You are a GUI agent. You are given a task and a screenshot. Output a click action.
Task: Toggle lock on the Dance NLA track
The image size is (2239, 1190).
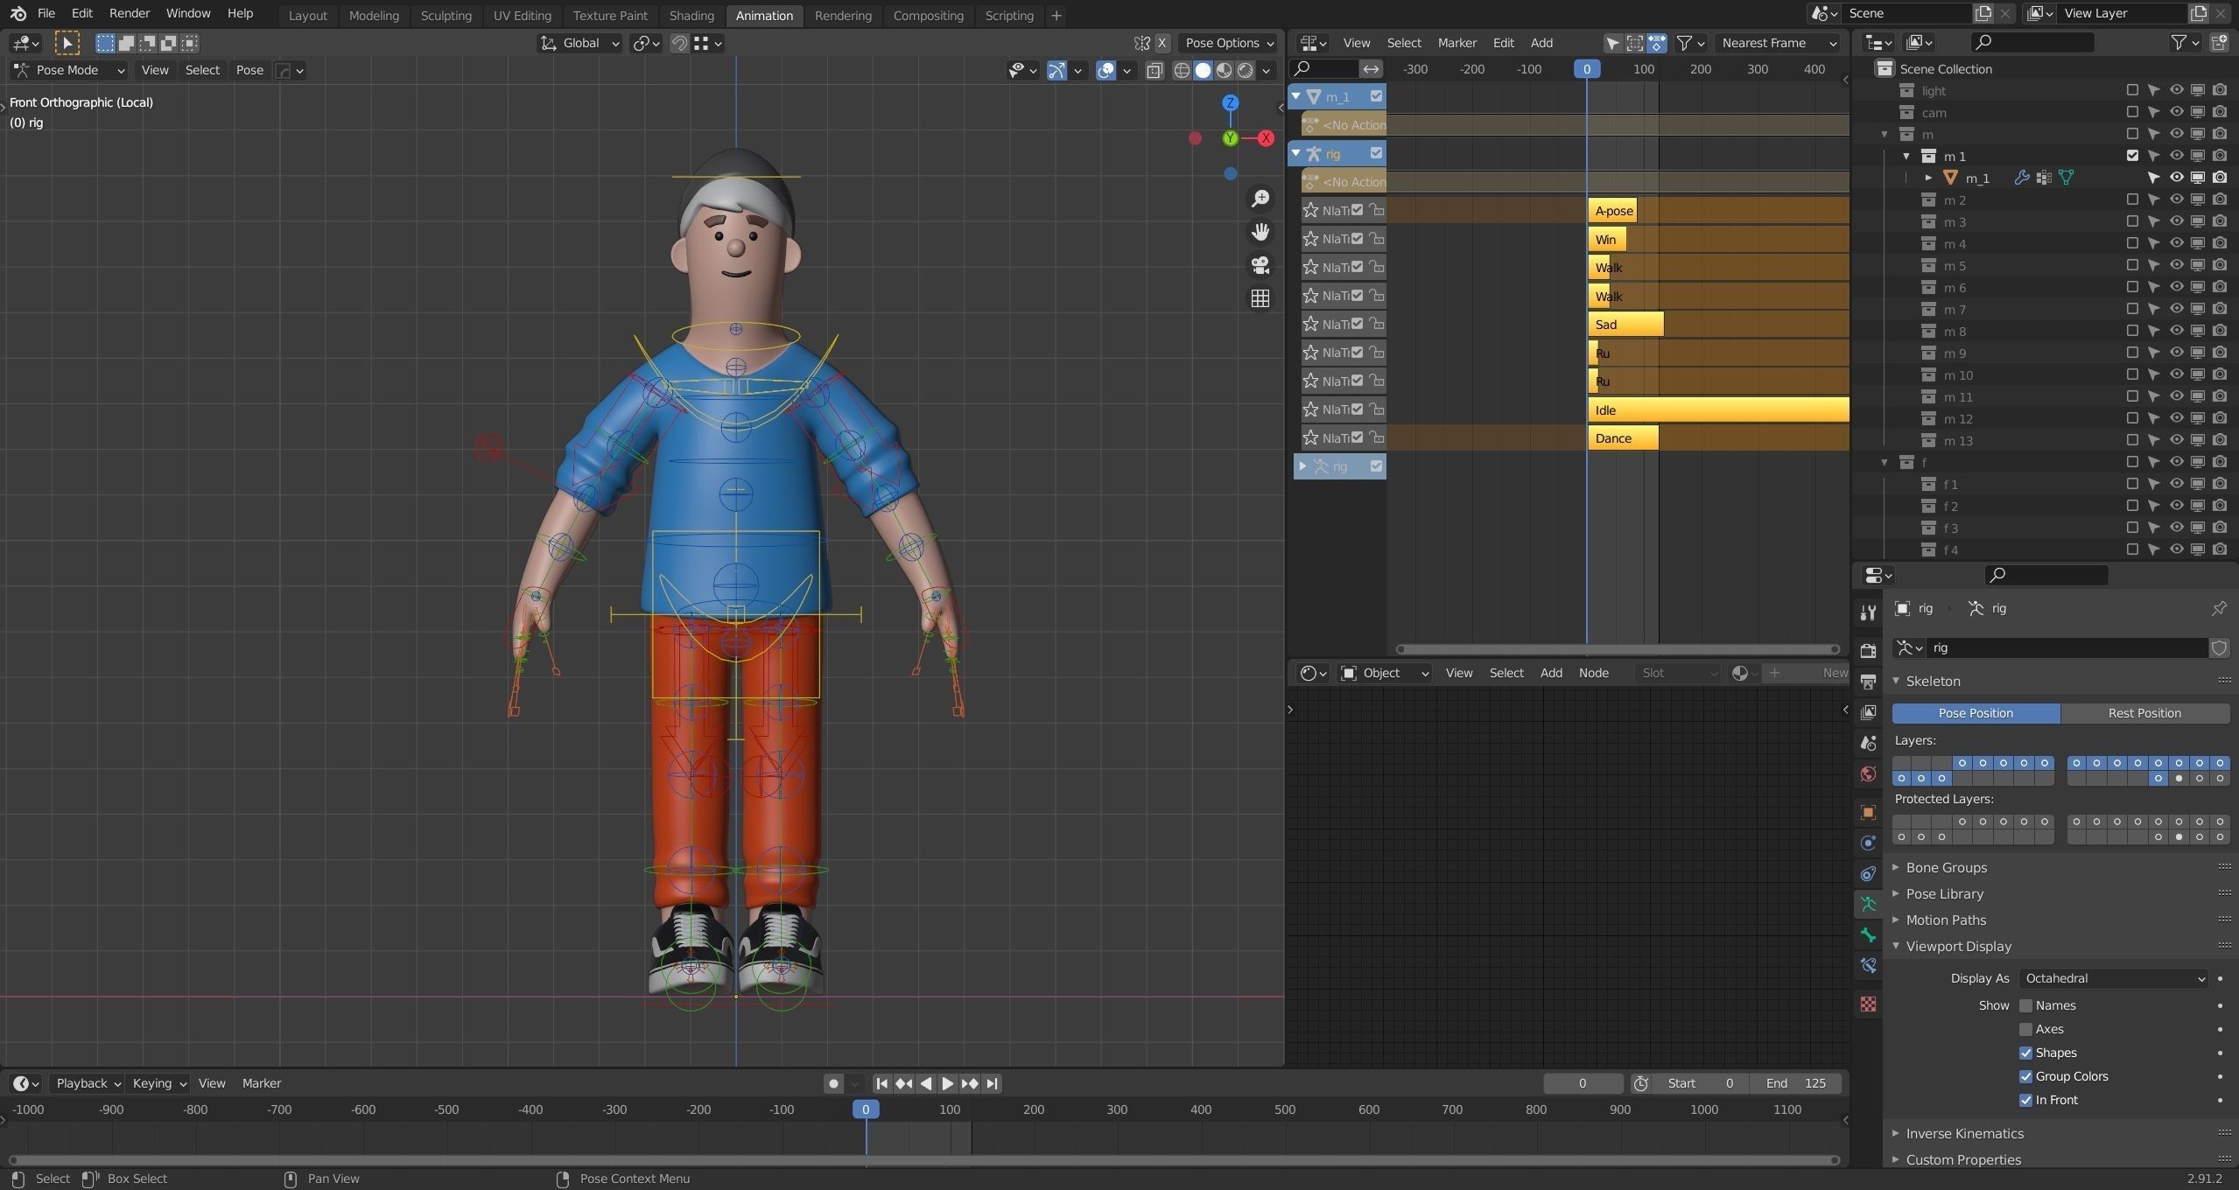pos(1376,437)
